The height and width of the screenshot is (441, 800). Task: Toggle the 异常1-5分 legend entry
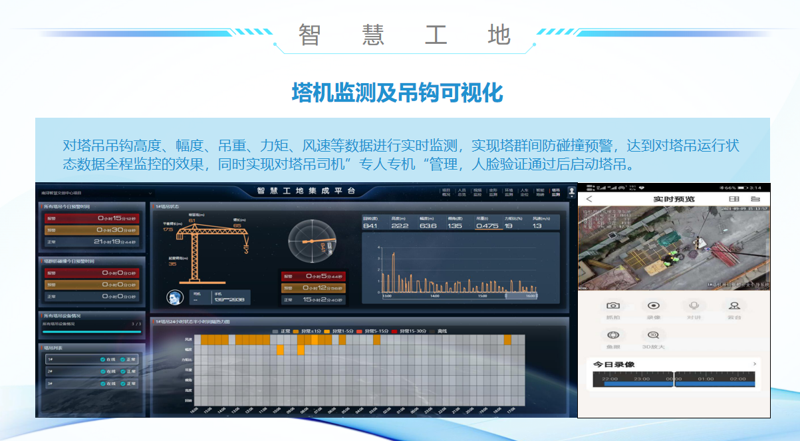(338, 331)
